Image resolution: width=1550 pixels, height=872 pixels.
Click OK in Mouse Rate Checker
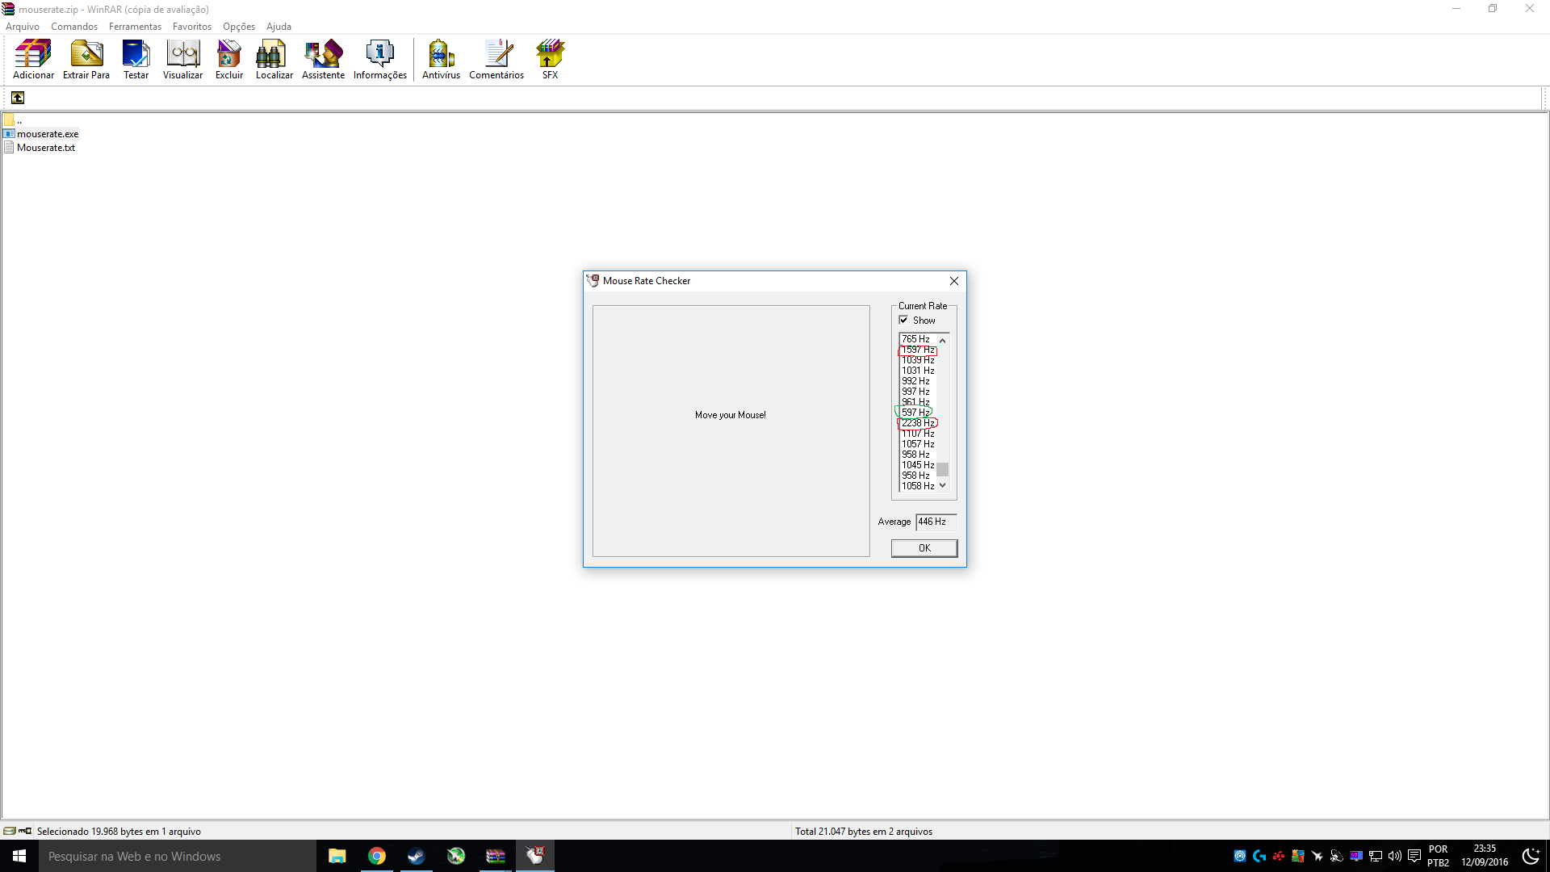click(x=924, y=548)
